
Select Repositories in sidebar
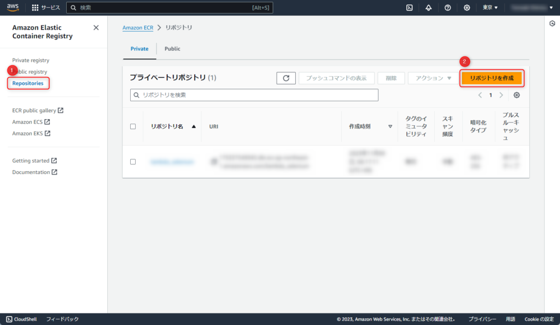pos(28,83)
